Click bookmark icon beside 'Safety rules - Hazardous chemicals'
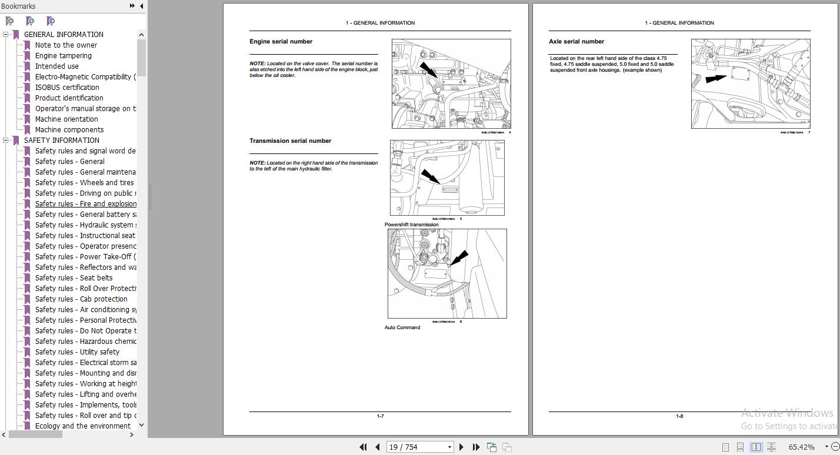This screenshot has height=455, width=840. (27, 342)
